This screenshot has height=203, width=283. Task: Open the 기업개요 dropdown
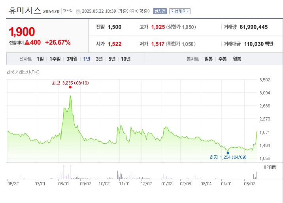[179, 11]
